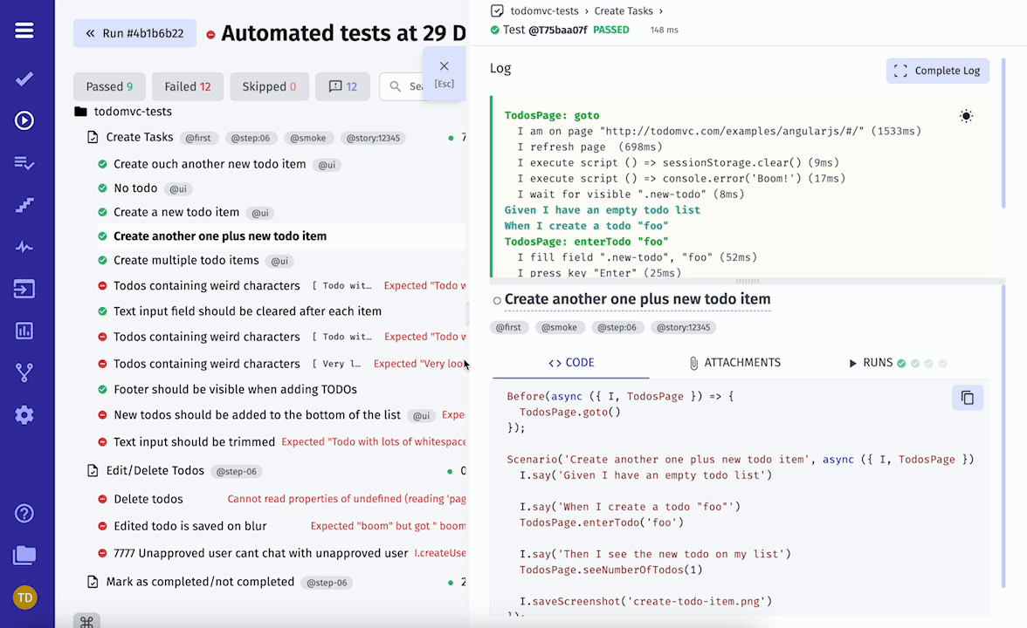Expand the Create Tasks suite row
Viewport: 1027px width, 628px height.
tap(140, 138)
